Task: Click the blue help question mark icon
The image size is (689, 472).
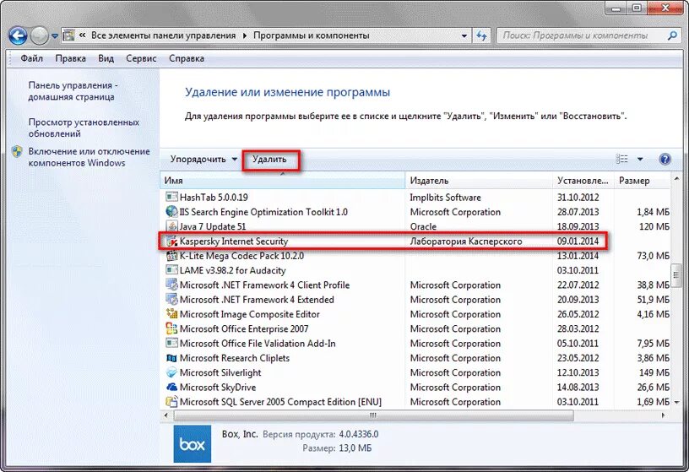Action: 665,159
